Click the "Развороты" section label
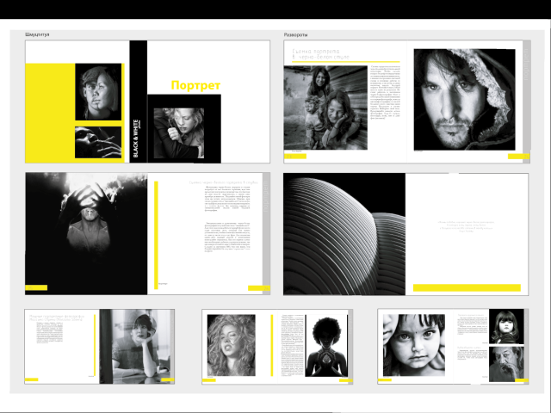The height and width of the screenshot is (413, 551). [295, 34]
